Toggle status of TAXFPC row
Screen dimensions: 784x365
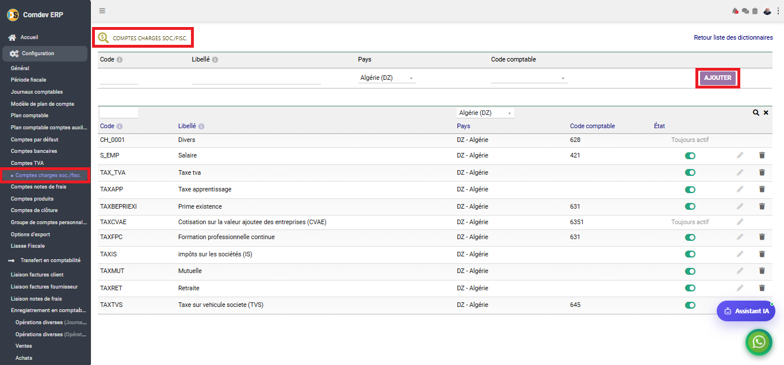(690, 237)
